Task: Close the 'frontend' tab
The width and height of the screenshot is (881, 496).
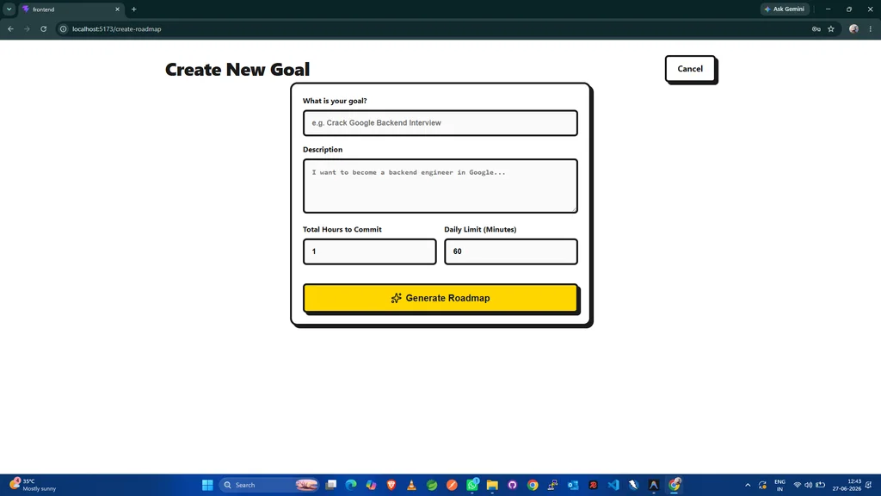Action: [117, 9]
